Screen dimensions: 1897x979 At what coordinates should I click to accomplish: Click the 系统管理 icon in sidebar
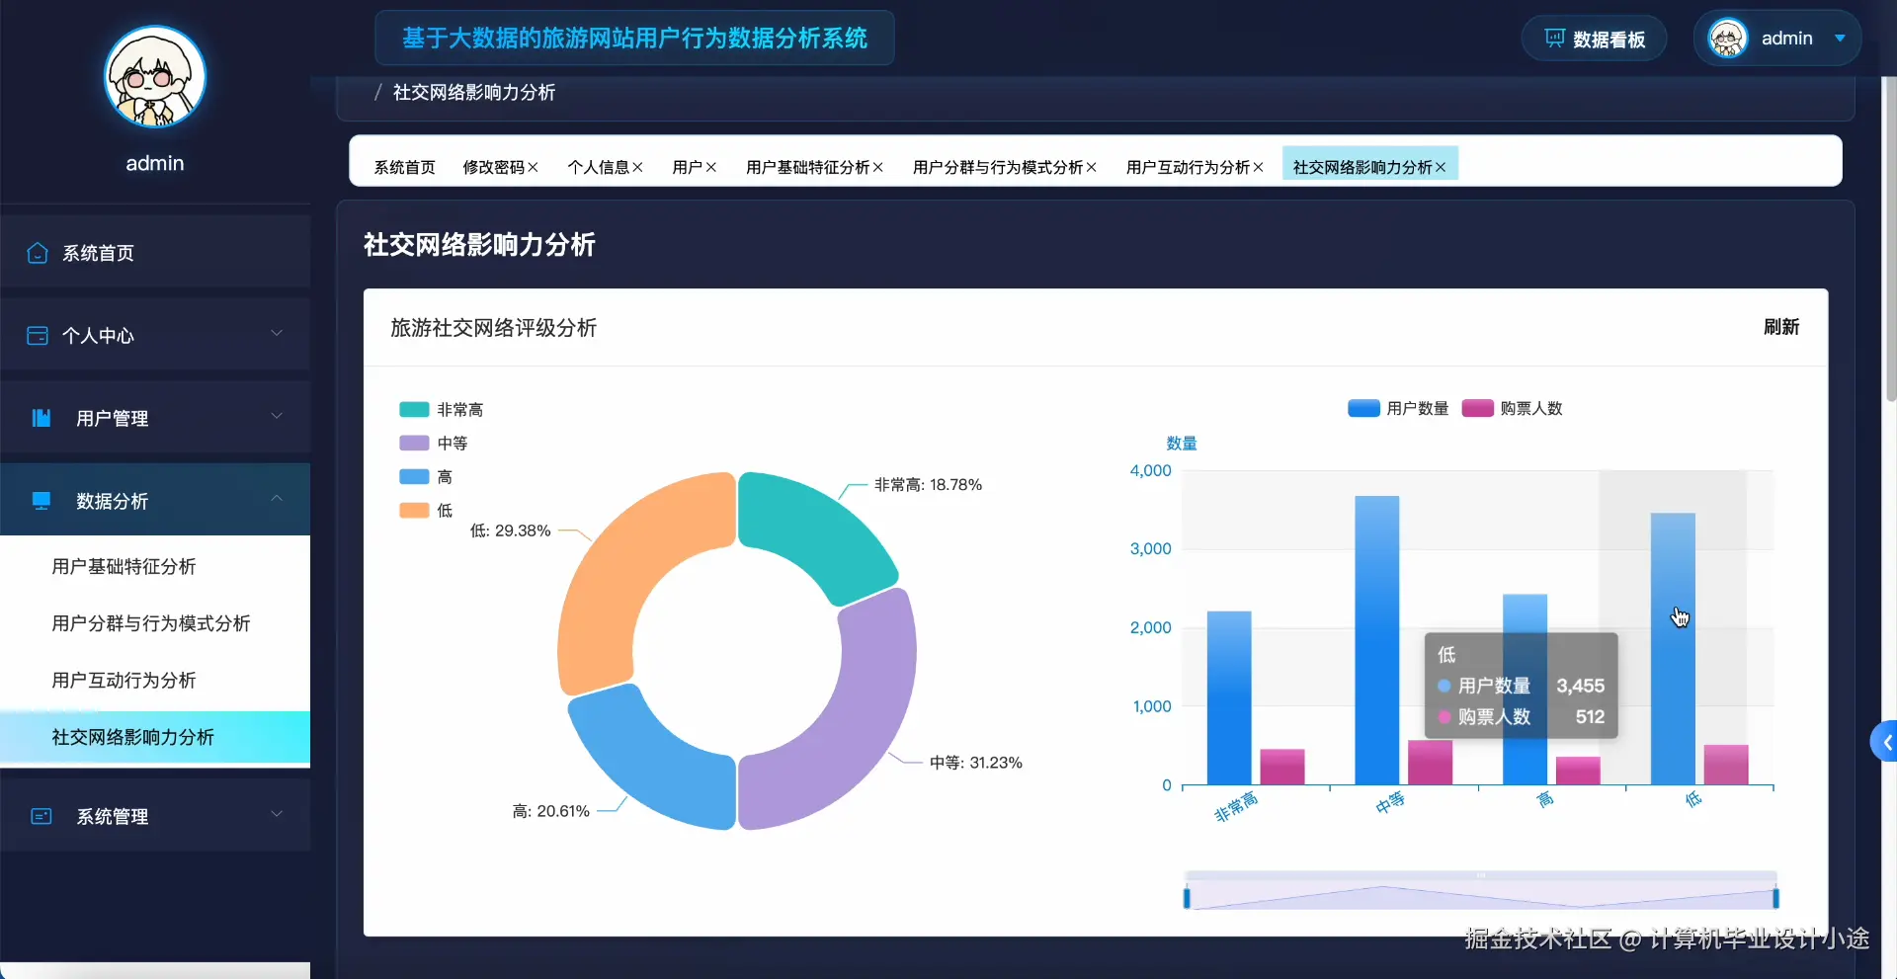tap(41, 816)
